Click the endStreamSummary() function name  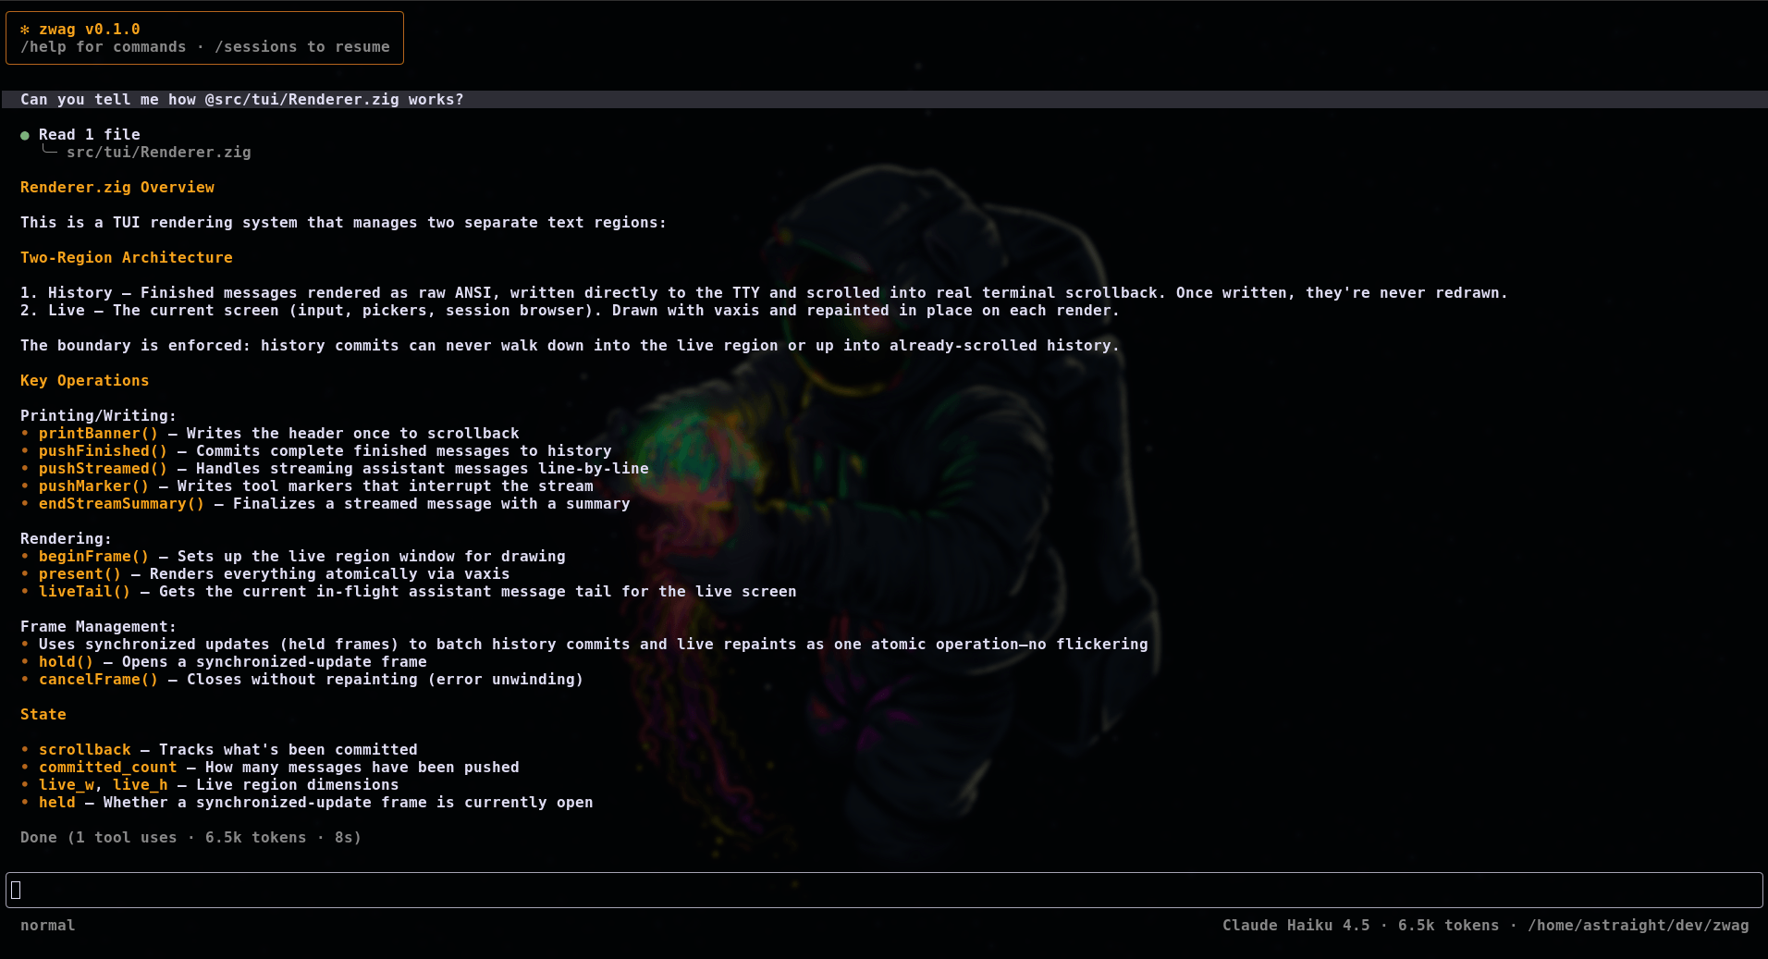pos(121,504)
